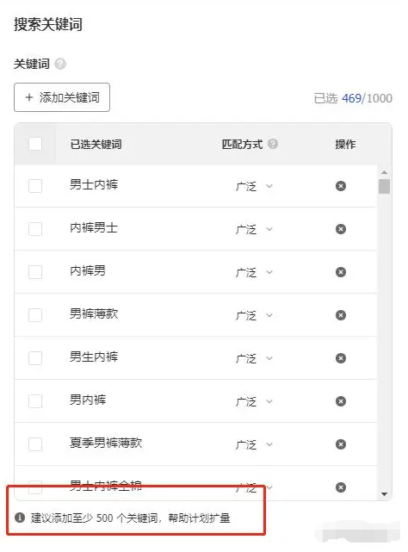Image resolution: width=408 pixels, height=552 pixels.
Task: Click the scrollbar down arrow in the keyword list
Action: click(x=385, y=494)
